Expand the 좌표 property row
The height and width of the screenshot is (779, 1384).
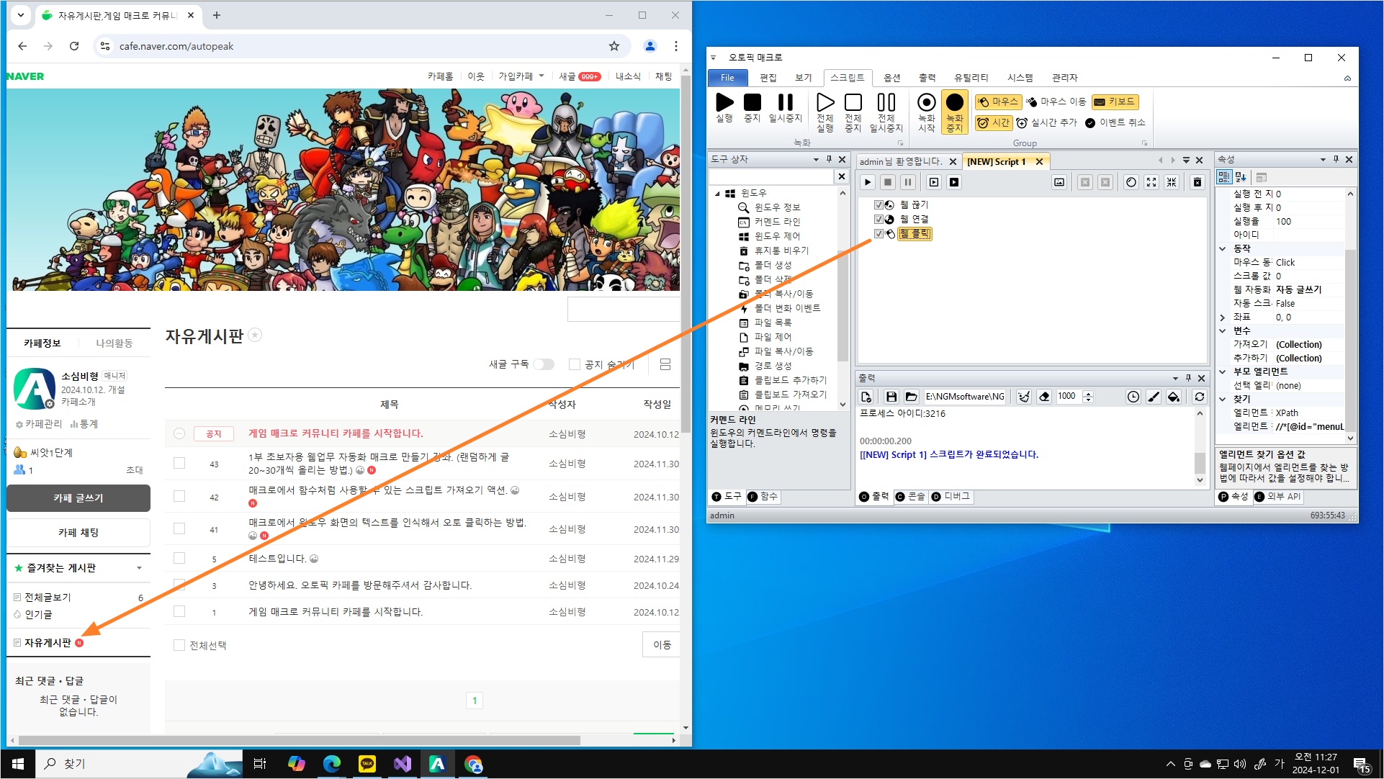(1223, 317)
